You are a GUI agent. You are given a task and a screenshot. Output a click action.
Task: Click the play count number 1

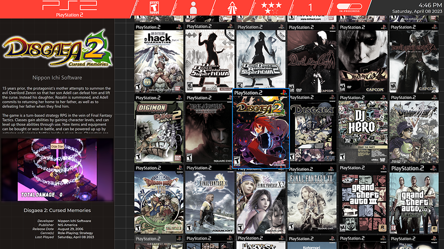(x=310, y=8)
